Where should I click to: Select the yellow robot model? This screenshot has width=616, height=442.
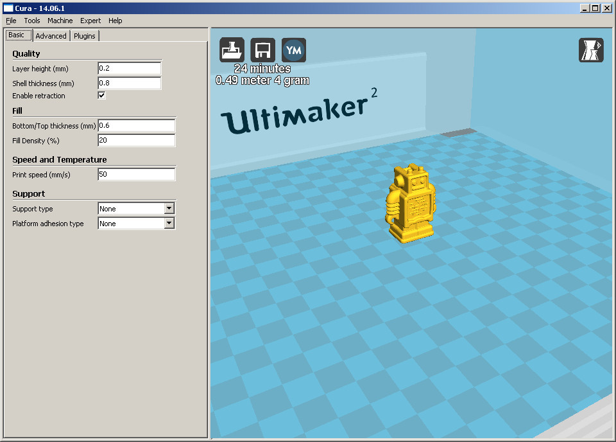coord(410,203)
